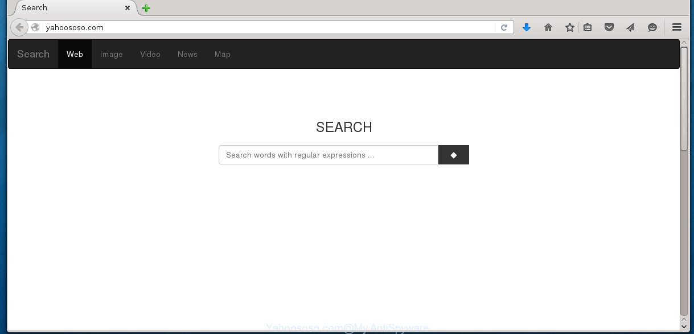Submit search with the diamond button

point(454,155)
